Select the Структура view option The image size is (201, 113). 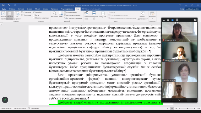coord(26,12)
